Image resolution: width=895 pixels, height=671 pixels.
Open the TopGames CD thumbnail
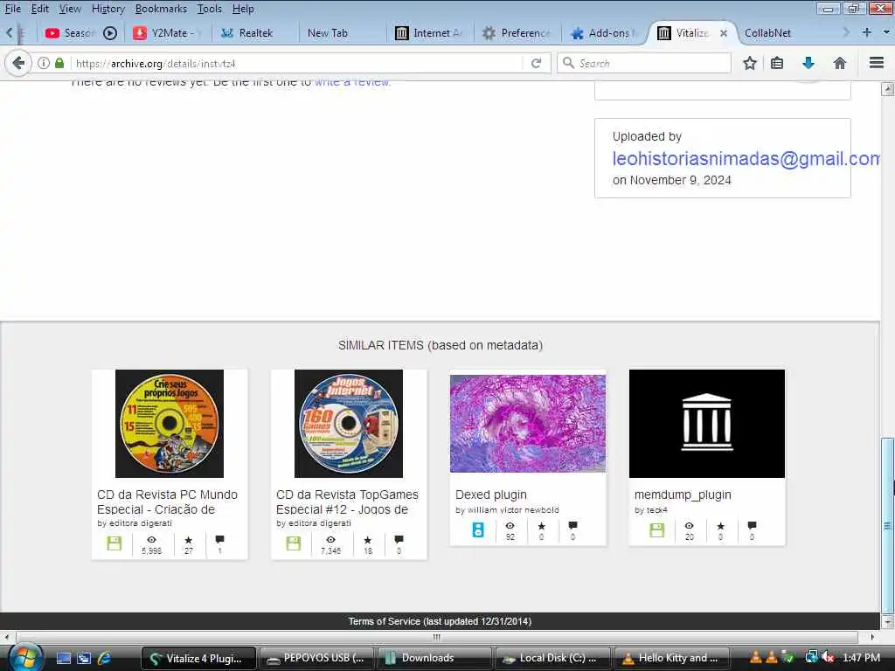tap(348, 424)
